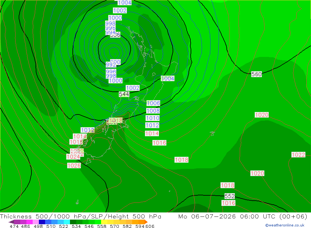
Task: Select the 1022 isobar label
Action: coord(298,155)
